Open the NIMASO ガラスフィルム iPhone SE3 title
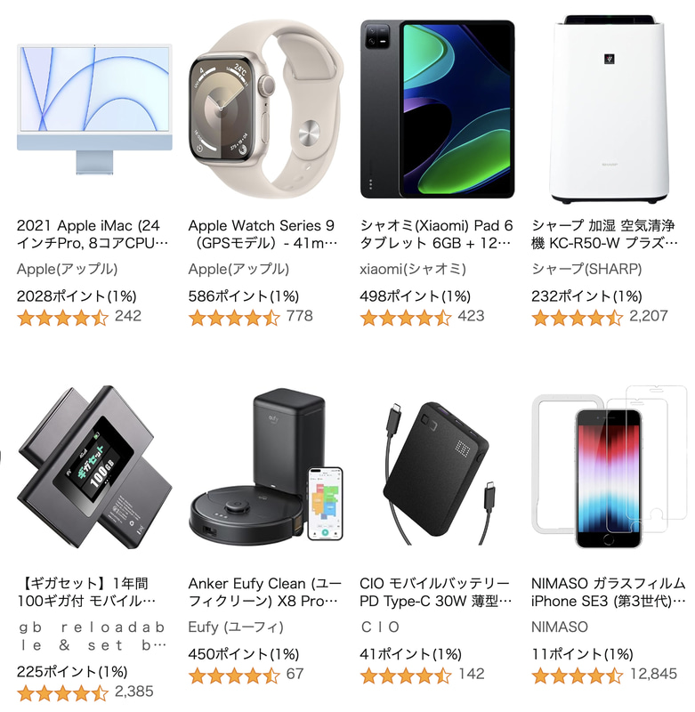This screenshot has width=695, height=712. (609, 592)
